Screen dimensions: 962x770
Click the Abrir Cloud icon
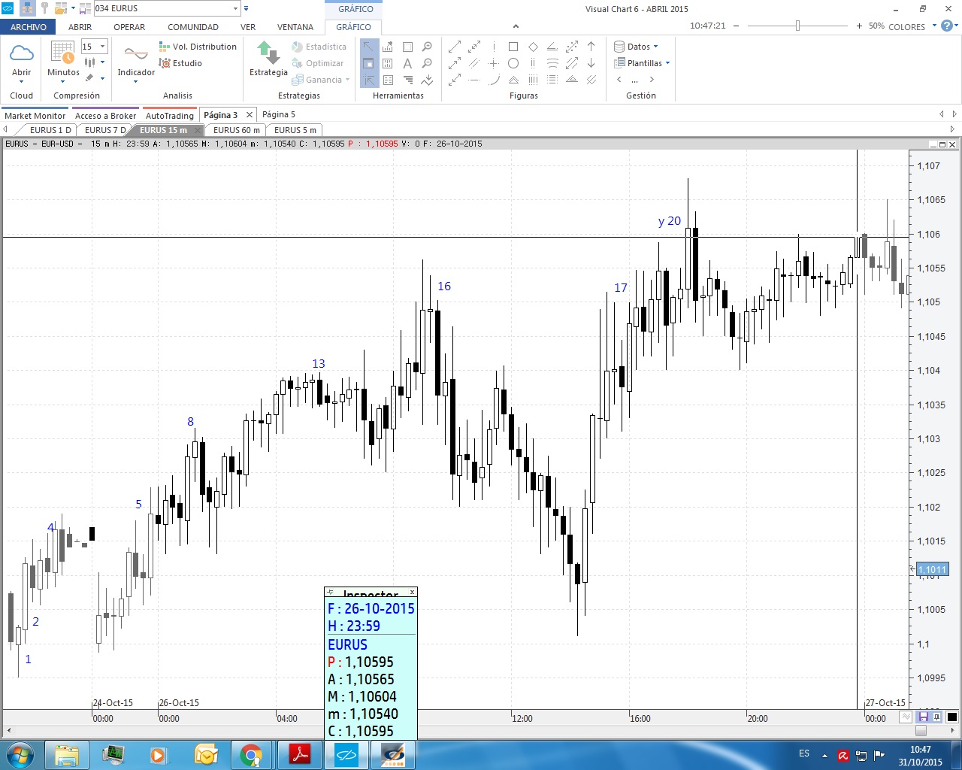tap(22, 53)
